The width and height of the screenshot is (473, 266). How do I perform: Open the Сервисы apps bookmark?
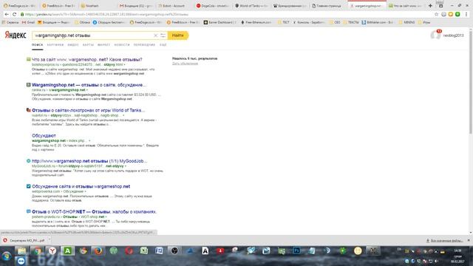point(10,22)
